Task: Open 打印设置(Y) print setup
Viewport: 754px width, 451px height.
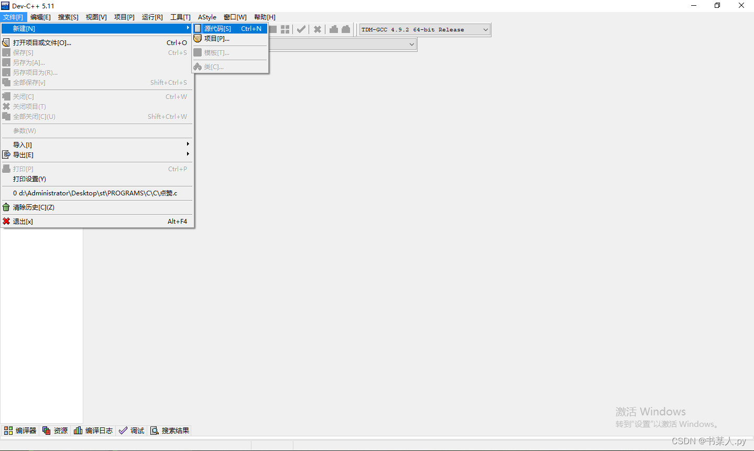Action: pos(97,179)
